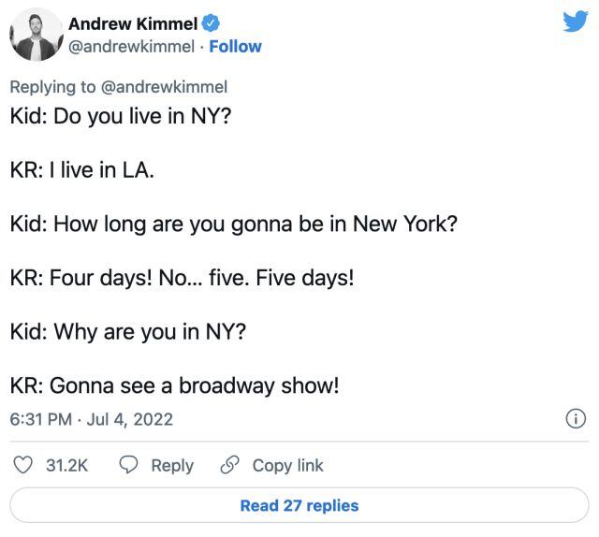Open the Twitter info circle icon
Image resolution: width=599 pixels, height=537 pixels.
click(577, 418)
